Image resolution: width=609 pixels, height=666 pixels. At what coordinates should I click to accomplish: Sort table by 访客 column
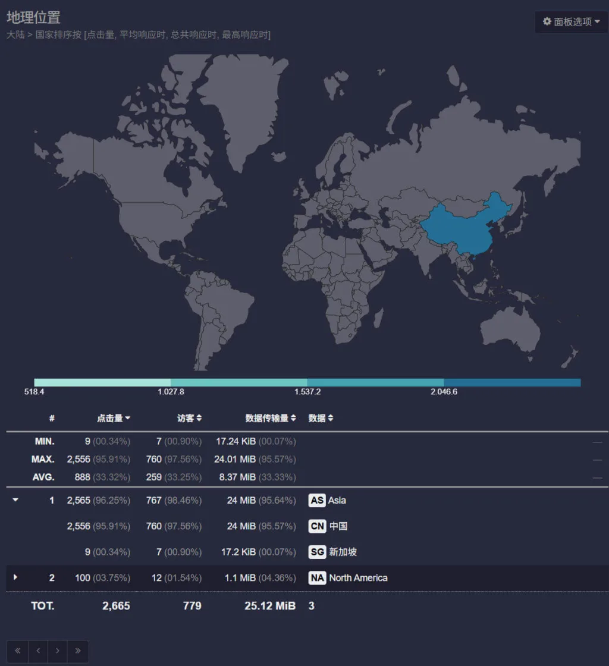point(189,418)
